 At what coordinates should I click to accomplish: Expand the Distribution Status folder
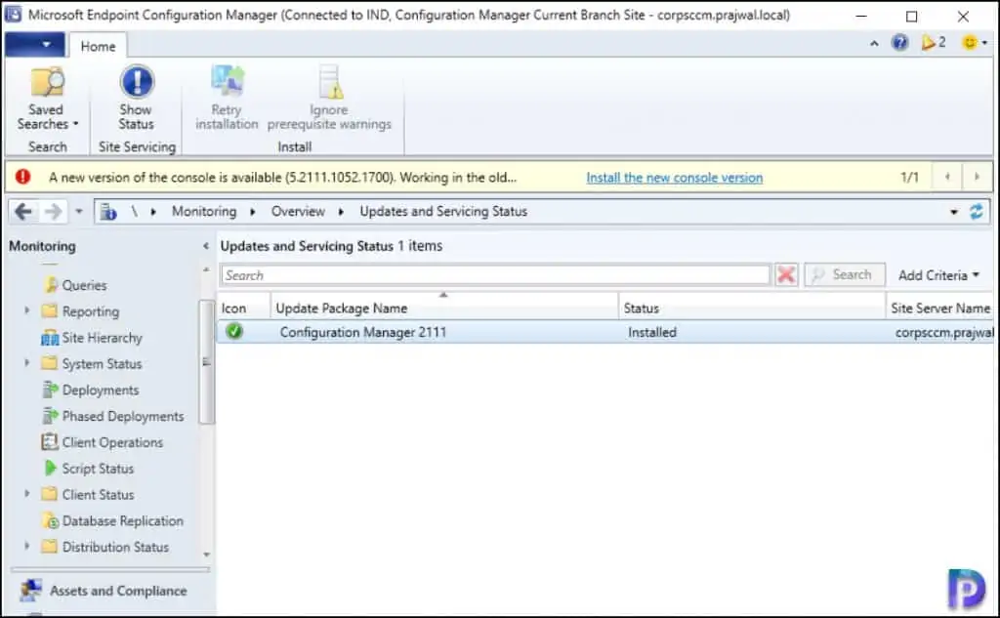(26, 546)
